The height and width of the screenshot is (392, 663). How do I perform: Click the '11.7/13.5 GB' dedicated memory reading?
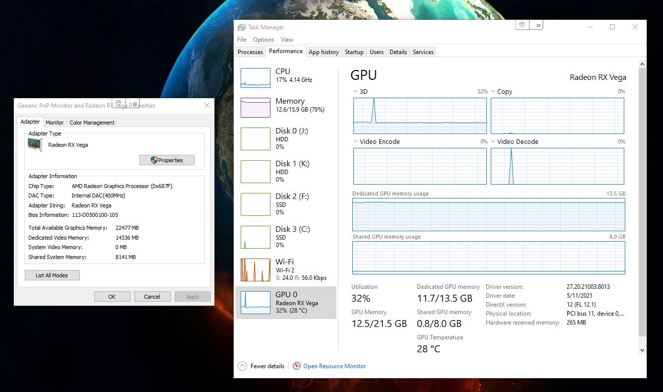[445, 298]
